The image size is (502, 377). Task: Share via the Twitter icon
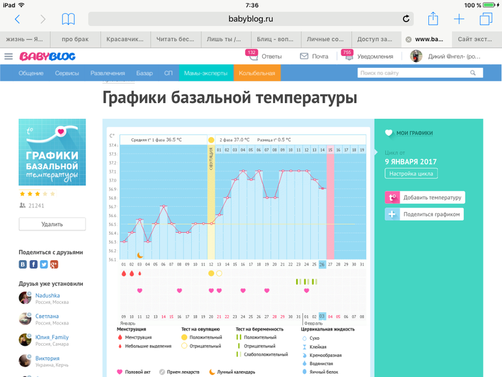44,264
